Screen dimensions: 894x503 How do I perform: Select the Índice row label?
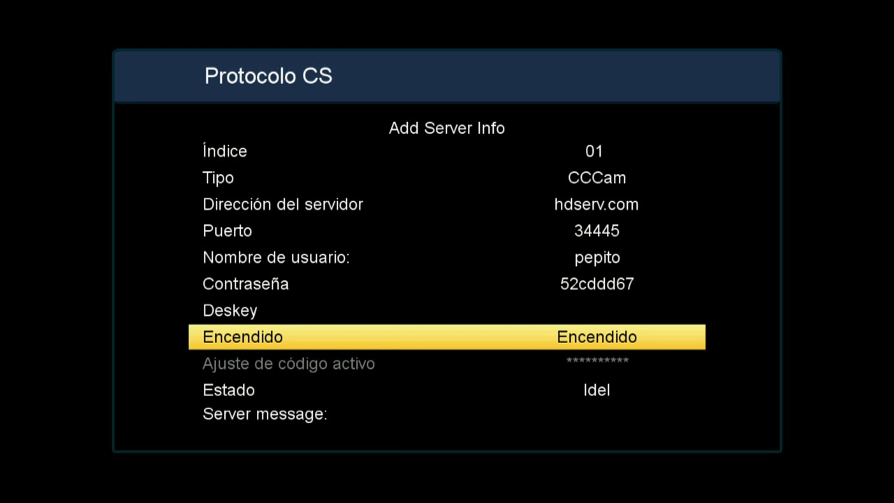(x=224, y=152)
